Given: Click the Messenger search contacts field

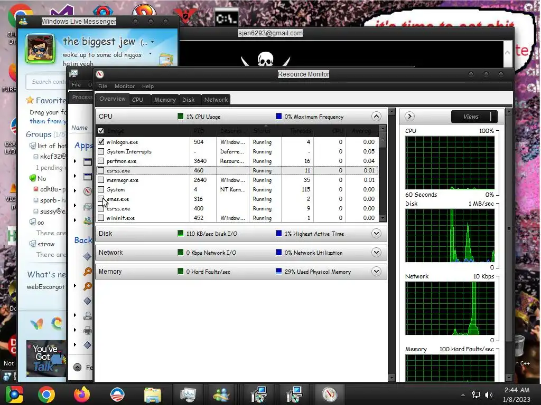Looking at the screenshot, I should (46, 82).
